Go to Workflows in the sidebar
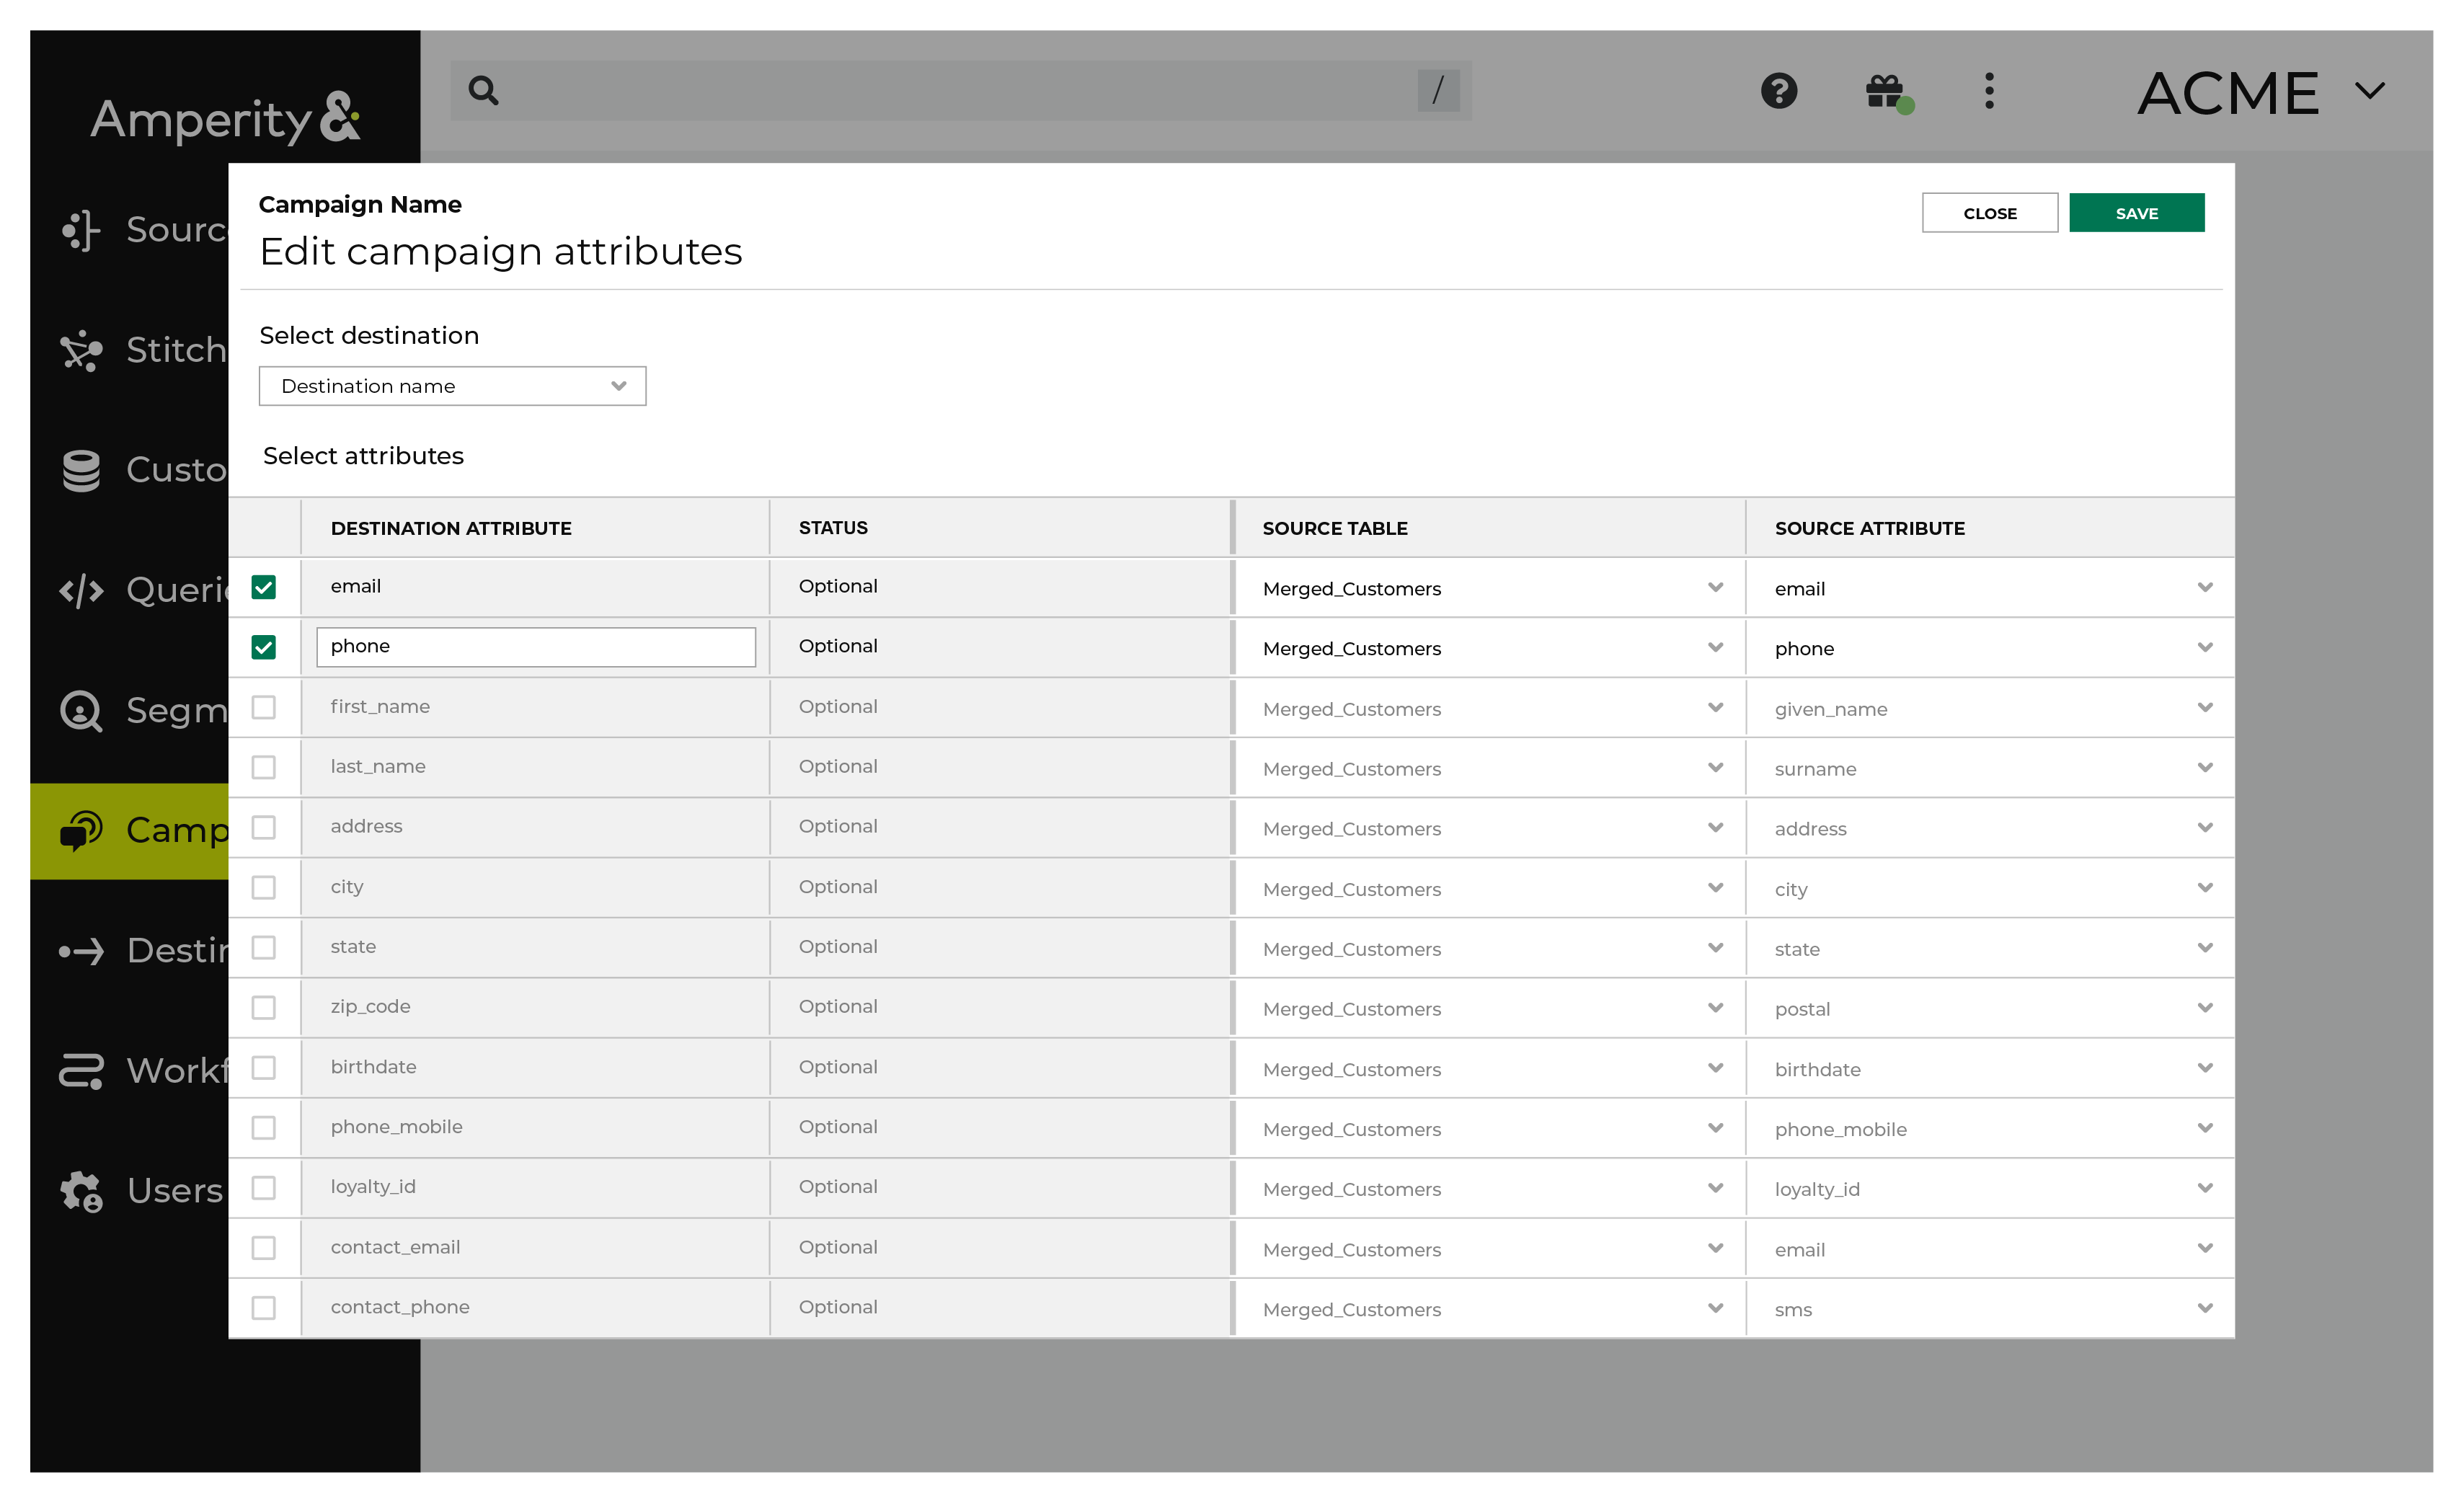Viewport: 2464px width, 1503px height. point(176,1071)
